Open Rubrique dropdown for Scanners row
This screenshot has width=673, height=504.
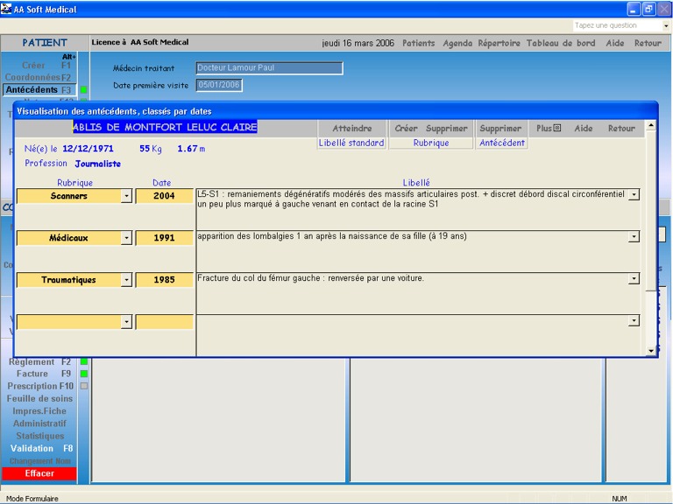[x=126, y=196]
